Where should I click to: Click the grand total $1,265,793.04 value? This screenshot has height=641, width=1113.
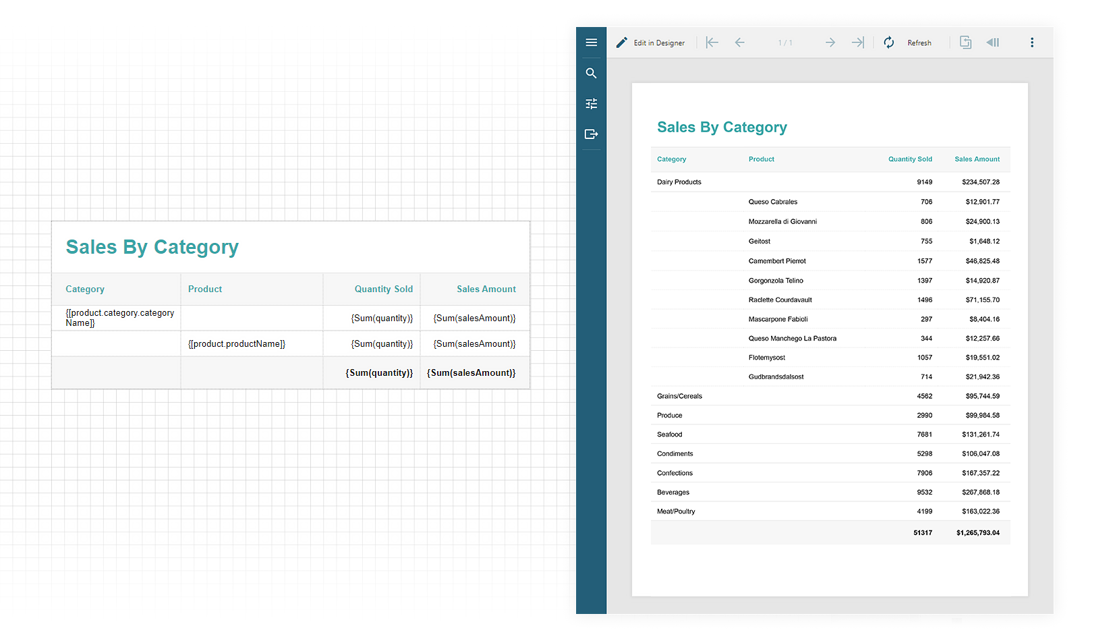(977, 533)
